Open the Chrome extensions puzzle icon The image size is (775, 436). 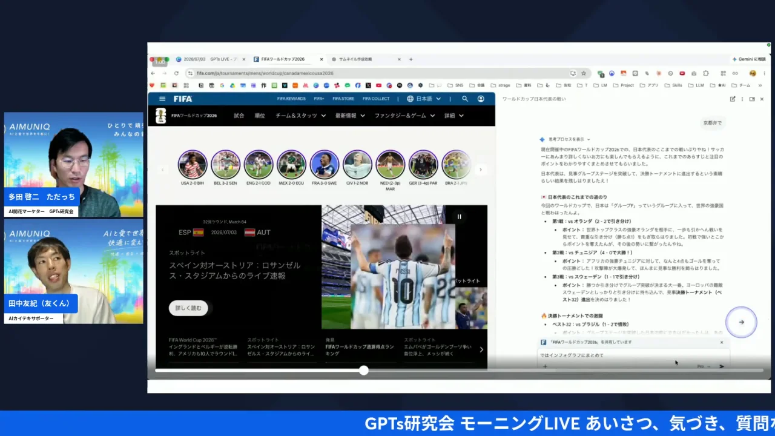(705, 73)
